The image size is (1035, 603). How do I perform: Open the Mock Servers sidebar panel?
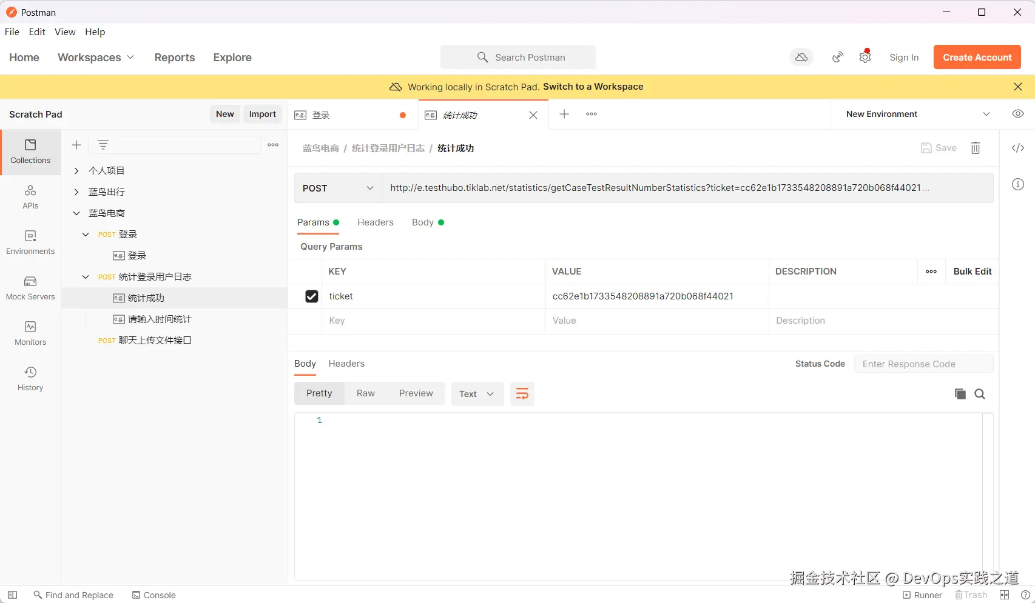(30, 288)
